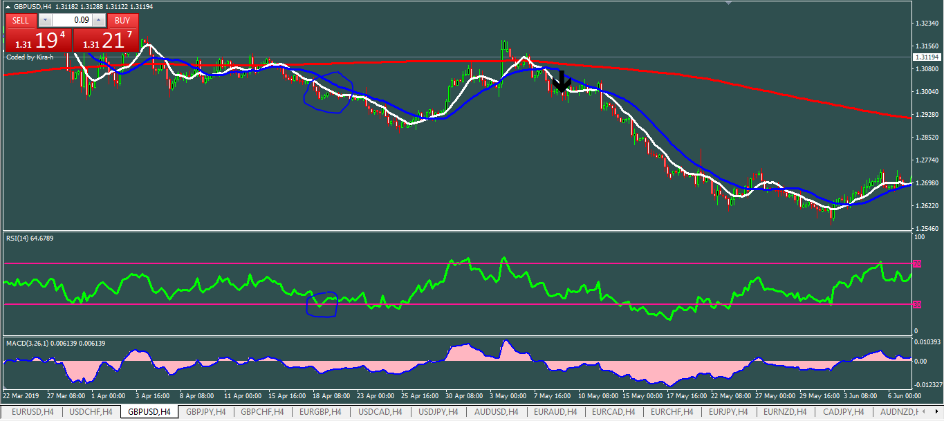The width and height of the screenshot is (944, 421).
Task: Open the EURNZD,H4 chart tab
Action: (x=784, y=412)
